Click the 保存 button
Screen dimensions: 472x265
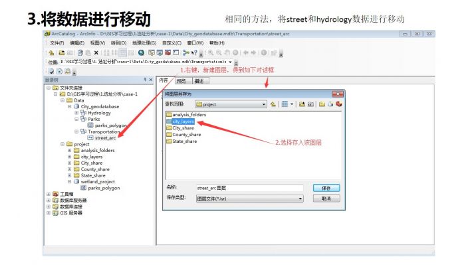coord(326,188)
